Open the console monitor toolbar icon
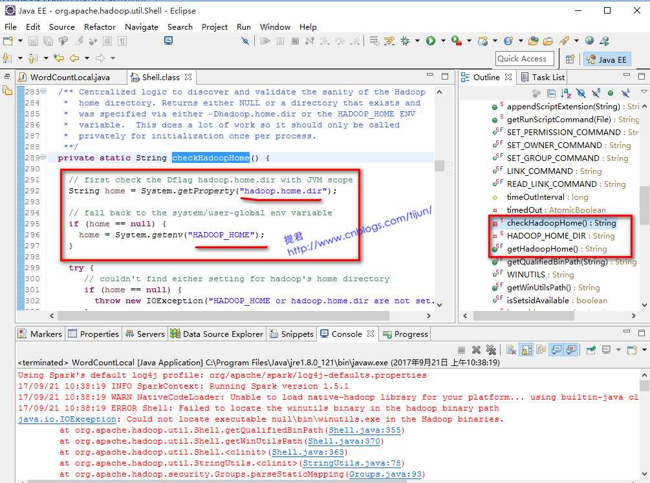Screen dimensions: 650x483 [x=168, y=40]
